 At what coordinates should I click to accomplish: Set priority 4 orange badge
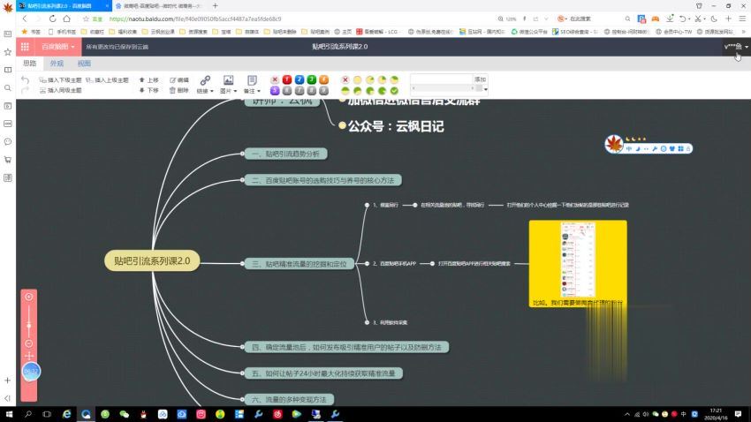323,79
